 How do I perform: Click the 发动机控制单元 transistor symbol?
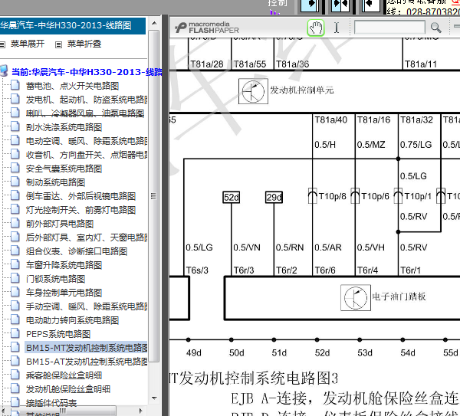[253, 91]
